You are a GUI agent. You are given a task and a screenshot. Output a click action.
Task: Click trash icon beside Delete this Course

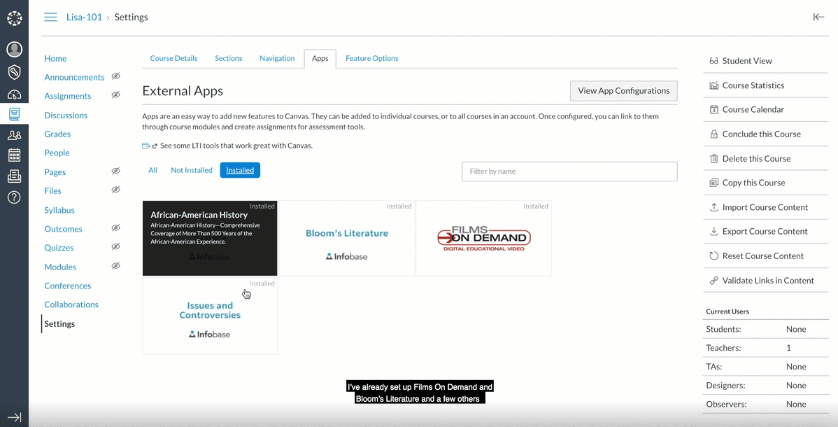click(x=713, y=158)
